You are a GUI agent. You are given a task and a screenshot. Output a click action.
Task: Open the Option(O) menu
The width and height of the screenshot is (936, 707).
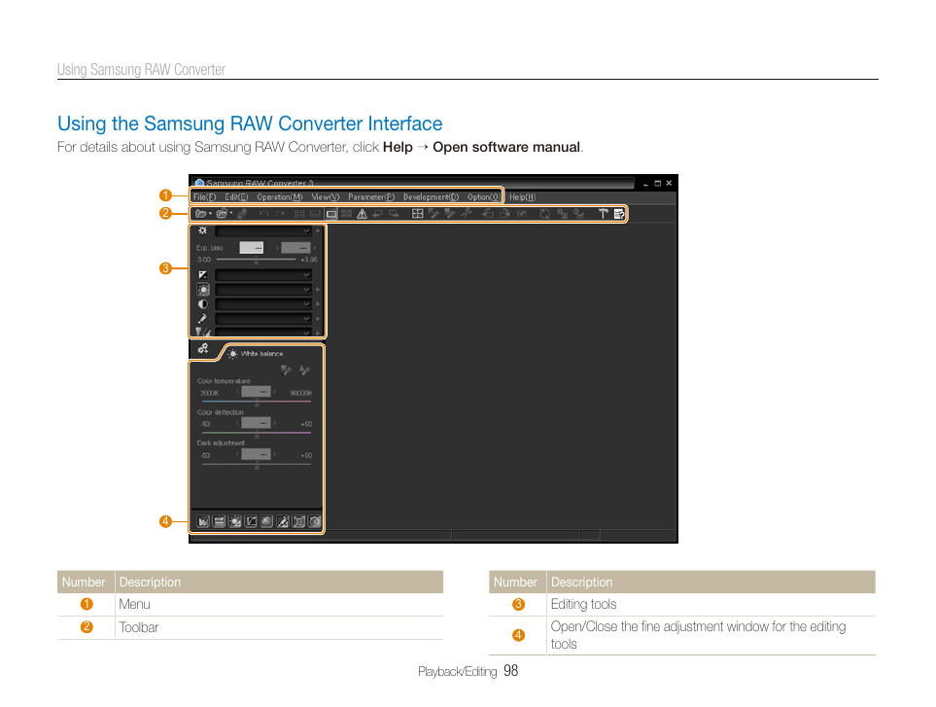pos(483,197)
